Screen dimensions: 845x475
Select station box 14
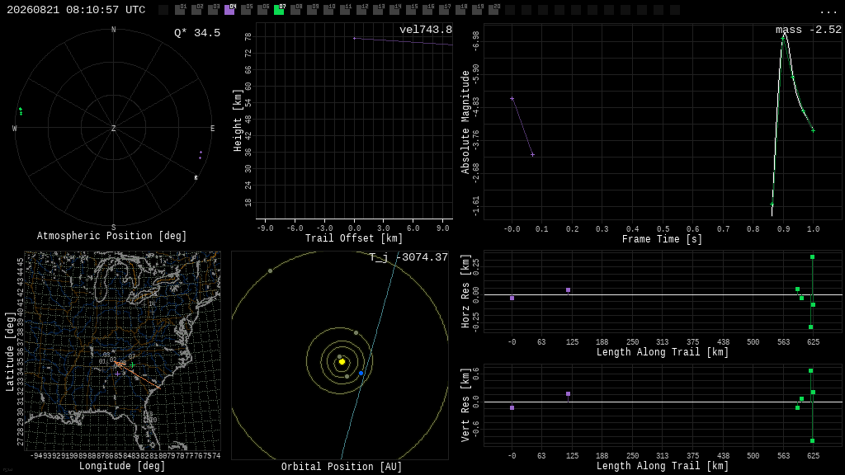395,10
